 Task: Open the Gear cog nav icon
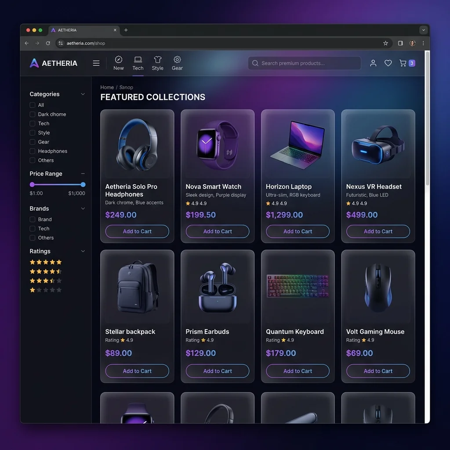tap(177, 59)
